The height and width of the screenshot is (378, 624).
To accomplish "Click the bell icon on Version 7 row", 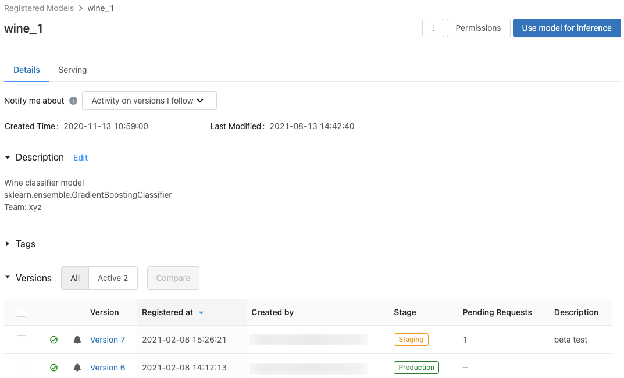I will pos(77,340).
